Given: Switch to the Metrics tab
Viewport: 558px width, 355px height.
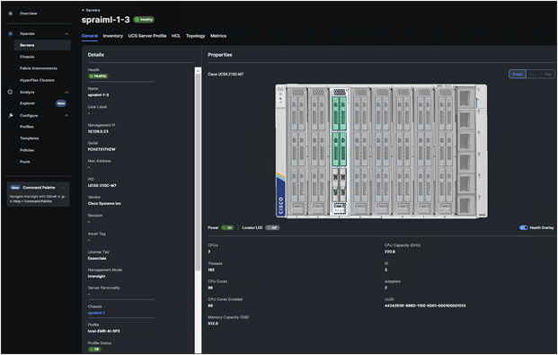Looking at the screenshot, I should (x=218, y=36).
